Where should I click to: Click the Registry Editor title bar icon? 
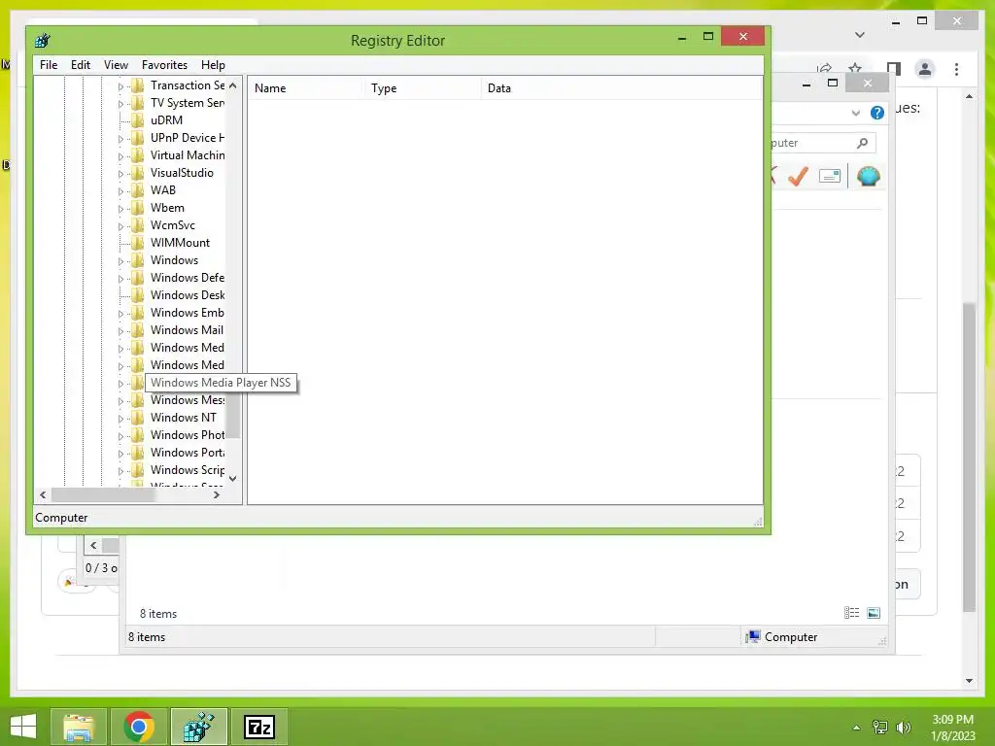pyautogui.click(x=43, y=41)
